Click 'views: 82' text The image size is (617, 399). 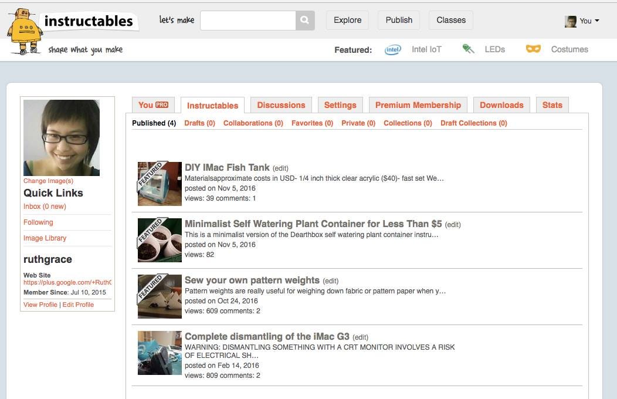pyautogui.click(x=199, y=255)
